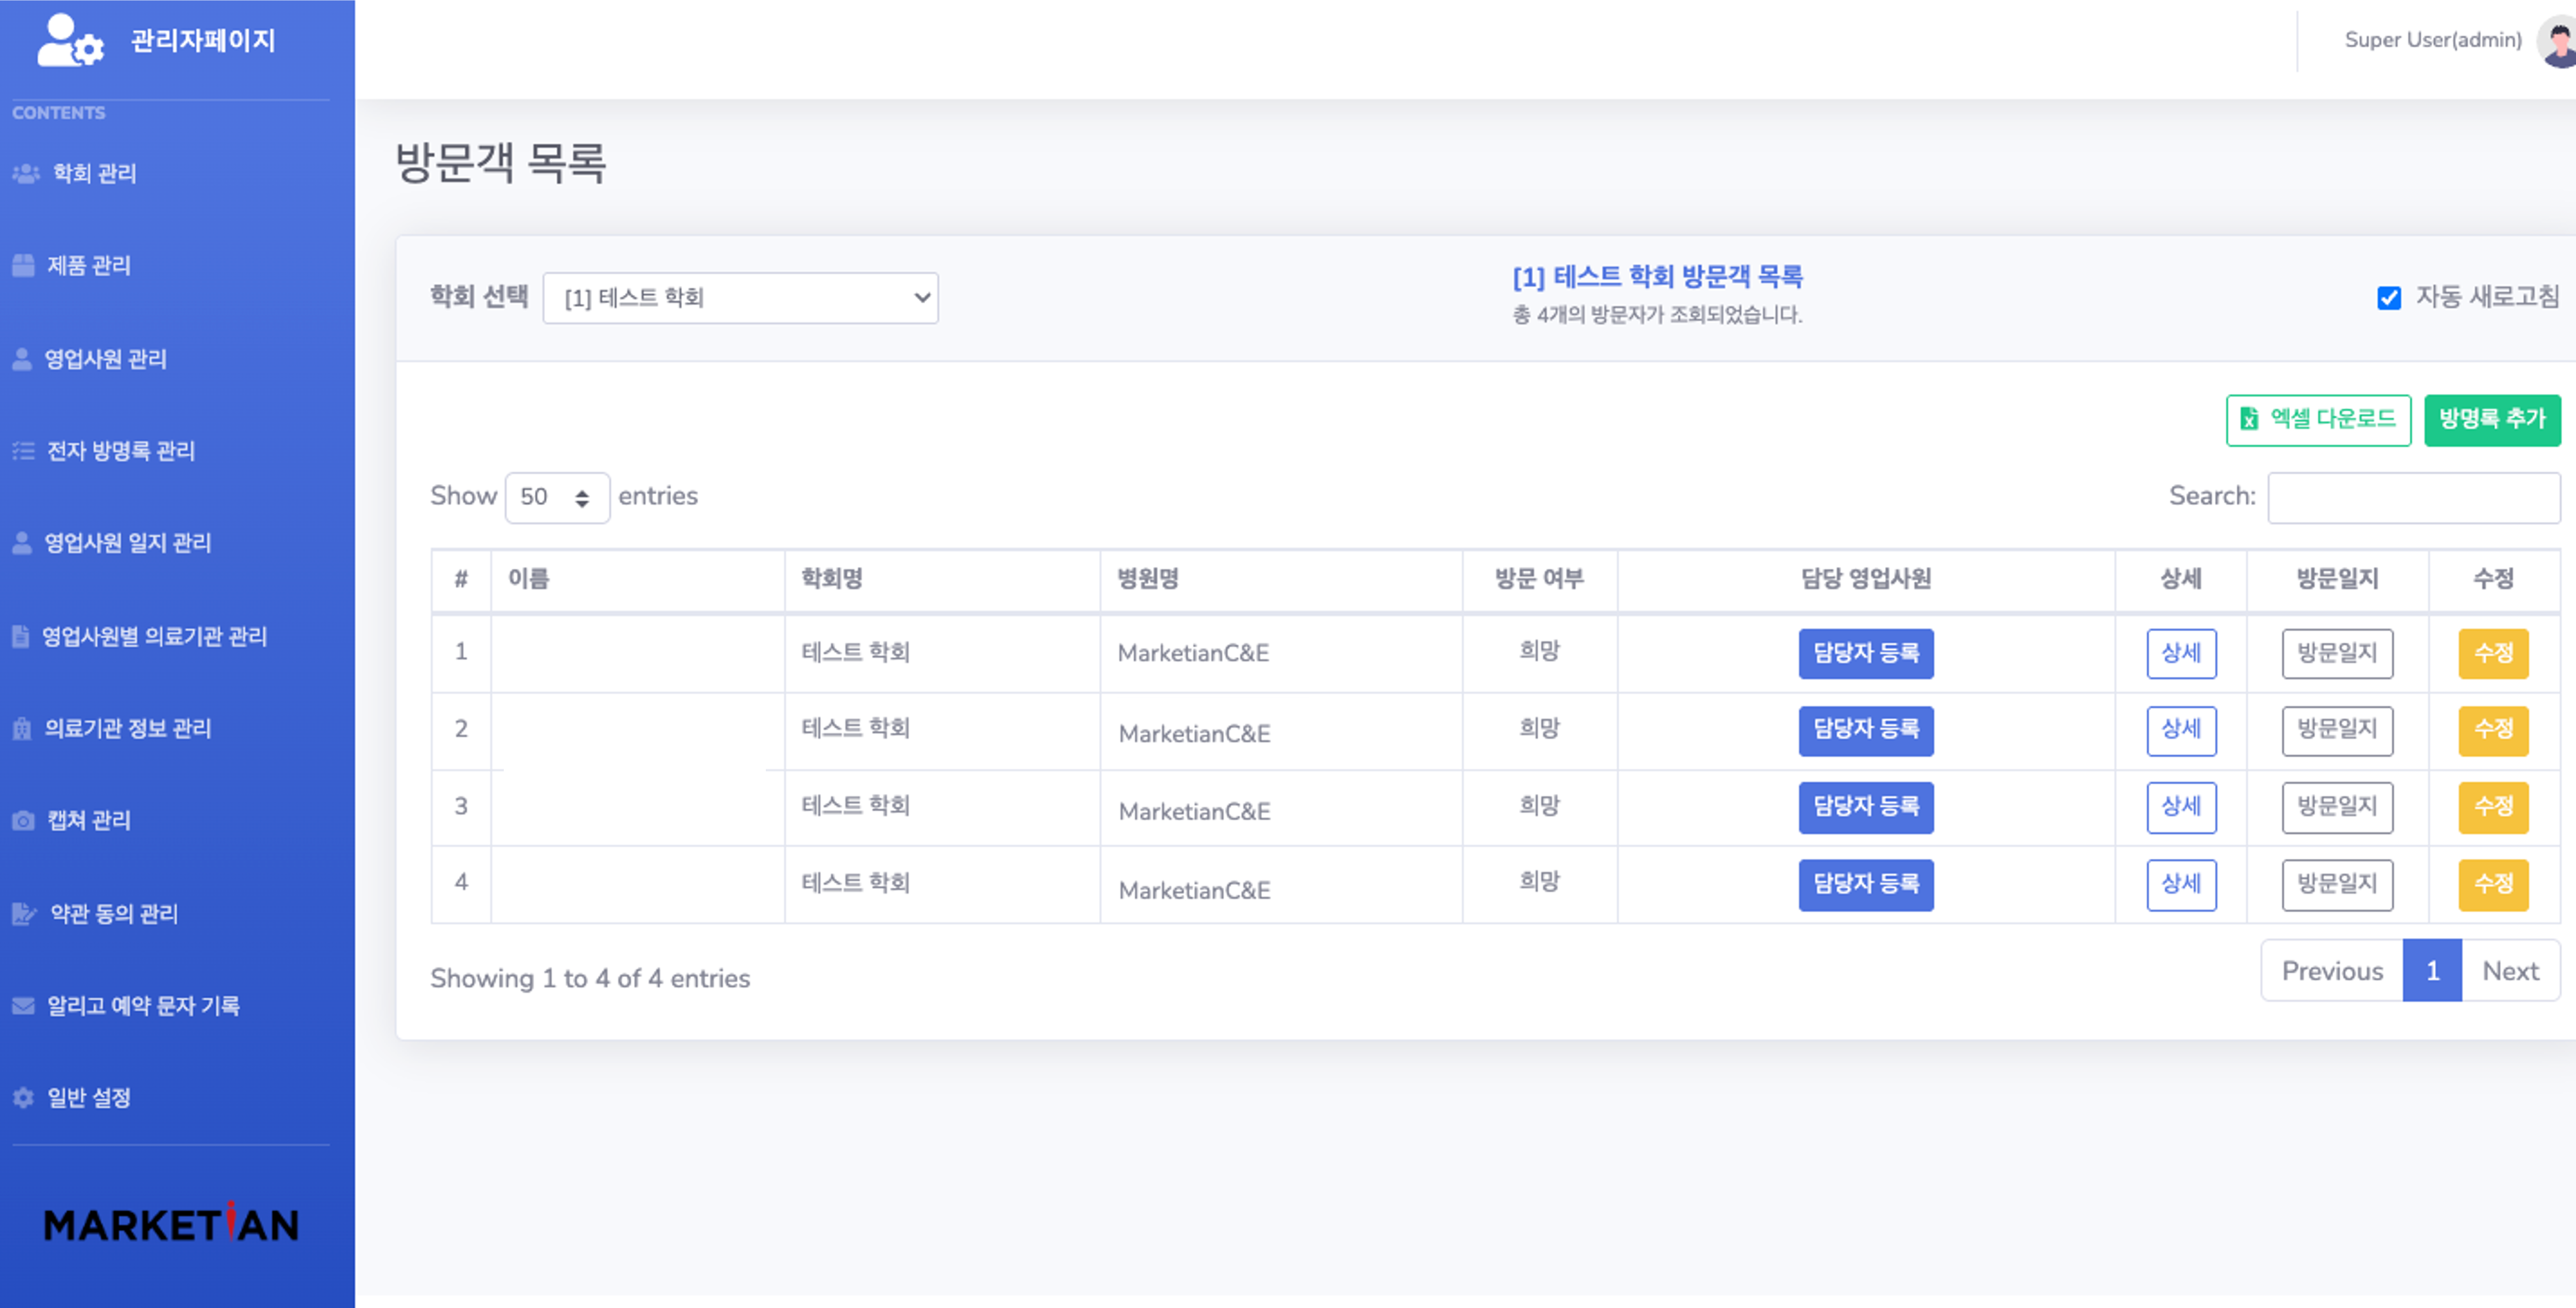The image size is (2576, 1308).
Task: Open the Show entries count selector
Action: tap(556, 497)
